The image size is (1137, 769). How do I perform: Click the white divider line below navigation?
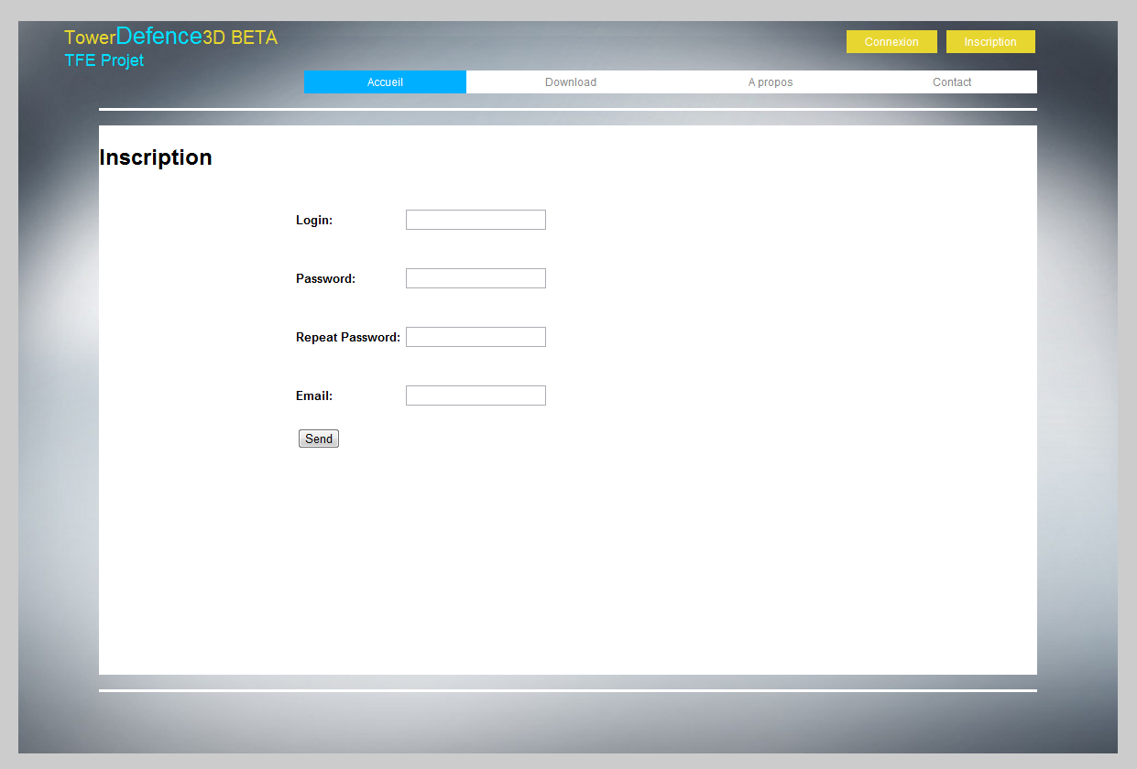[x=568, y=109]
